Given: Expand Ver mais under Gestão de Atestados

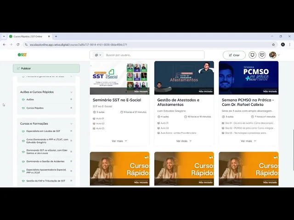Looking at the screenshot, I should tap(184, 141).
